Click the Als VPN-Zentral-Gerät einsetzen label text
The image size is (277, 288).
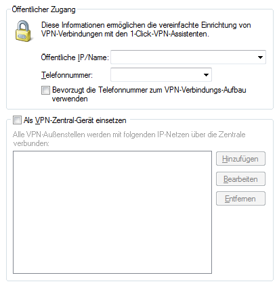click(74, 120)
